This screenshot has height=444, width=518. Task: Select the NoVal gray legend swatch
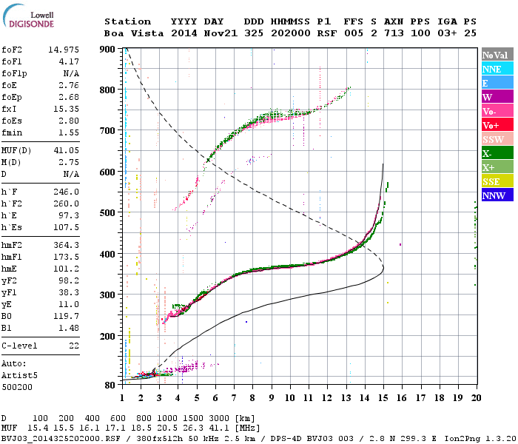tap(497, 55)
